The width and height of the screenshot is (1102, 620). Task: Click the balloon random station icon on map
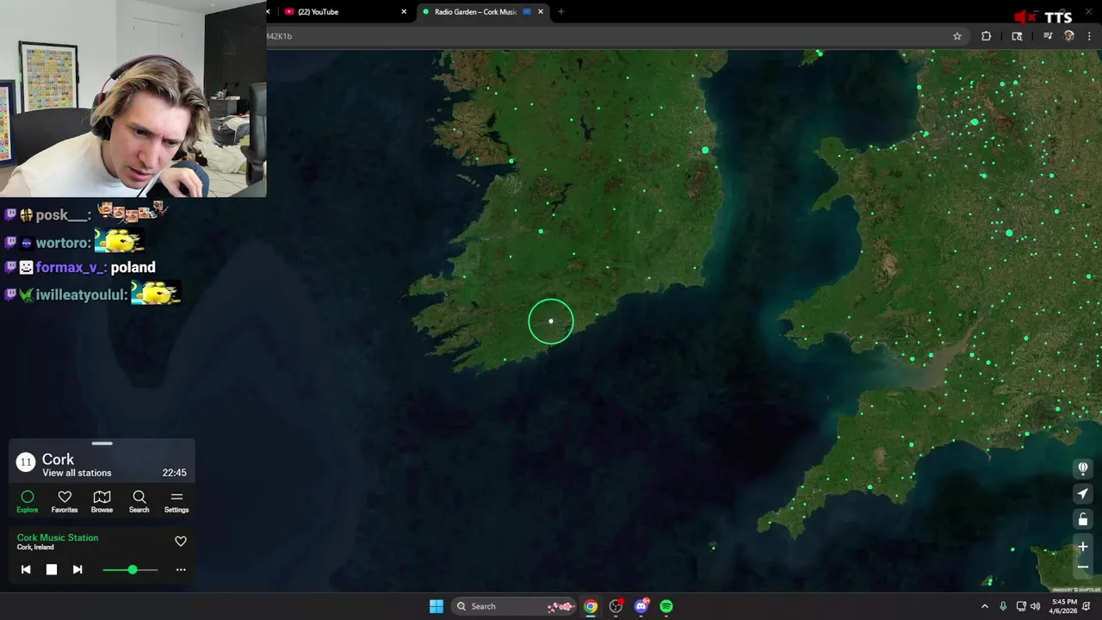click(x=1083, y=468)
